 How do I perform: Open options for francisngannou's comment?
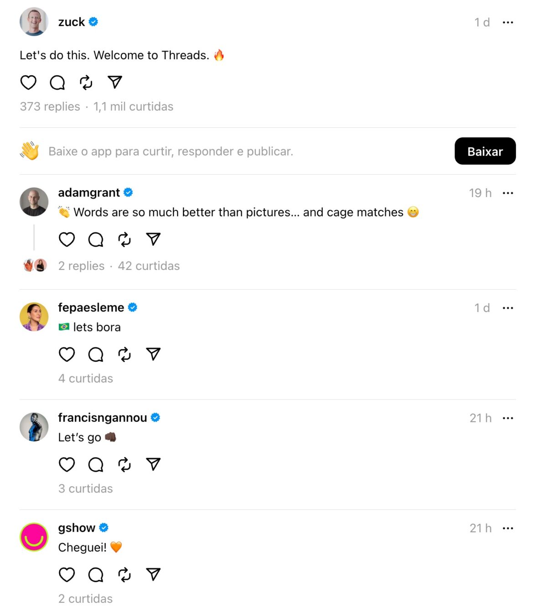pyautogui.click(x=508, y=418)
